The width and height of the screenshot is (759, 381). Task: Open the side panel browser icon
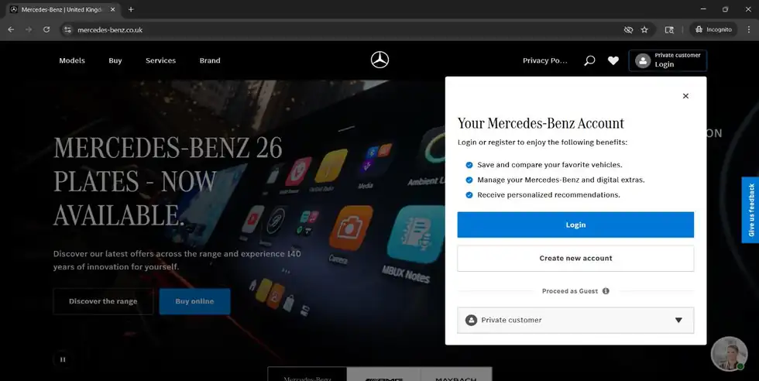669,29
